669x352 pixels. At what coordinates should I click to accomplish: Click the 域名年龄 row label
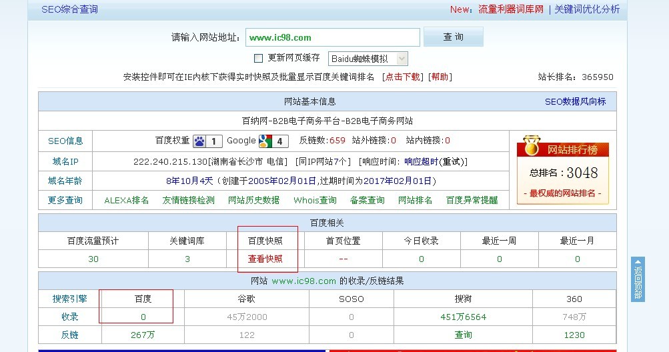pos(65,181)
